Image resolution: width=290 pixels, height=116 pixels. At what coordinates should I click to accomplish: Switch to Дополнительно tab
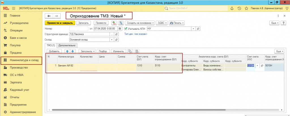[x=67, y=45]
